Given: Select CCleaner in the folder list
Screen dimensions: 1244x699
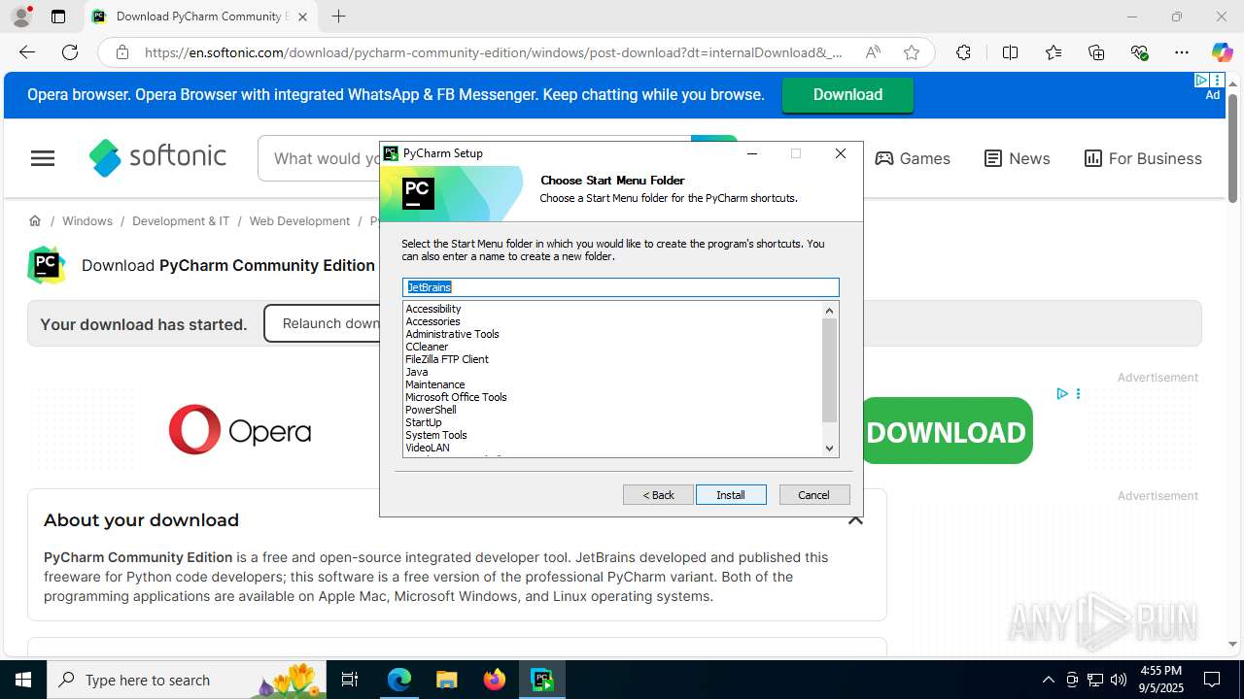Looking at the screenshot, I should tap(427, 347).
